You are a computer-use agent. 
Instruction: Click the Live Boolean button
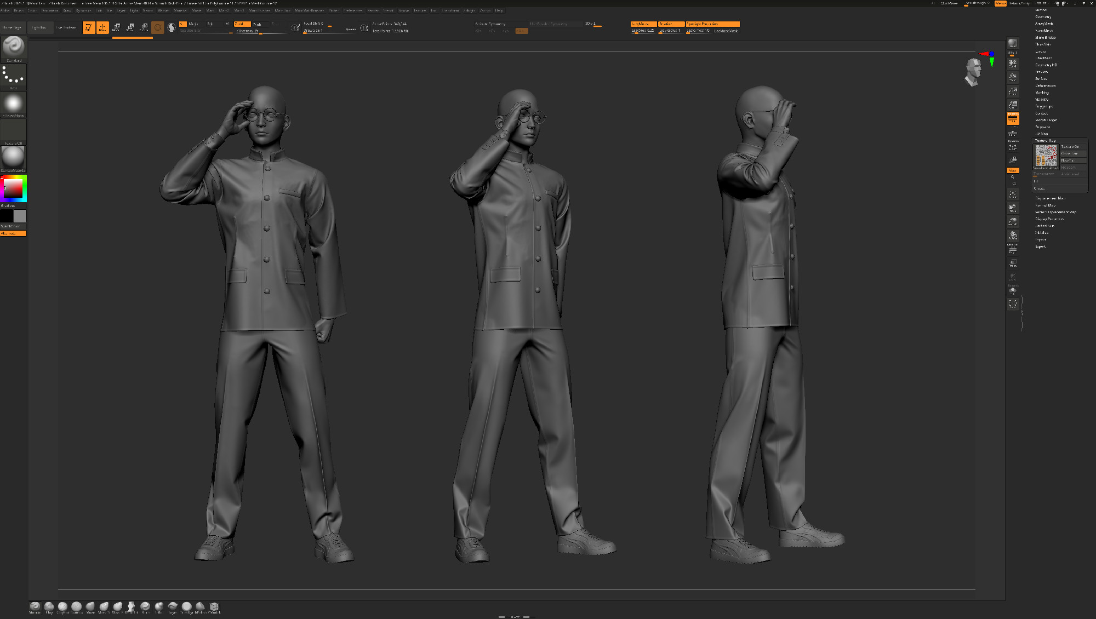pyautogui.click(x=67, y=27)
